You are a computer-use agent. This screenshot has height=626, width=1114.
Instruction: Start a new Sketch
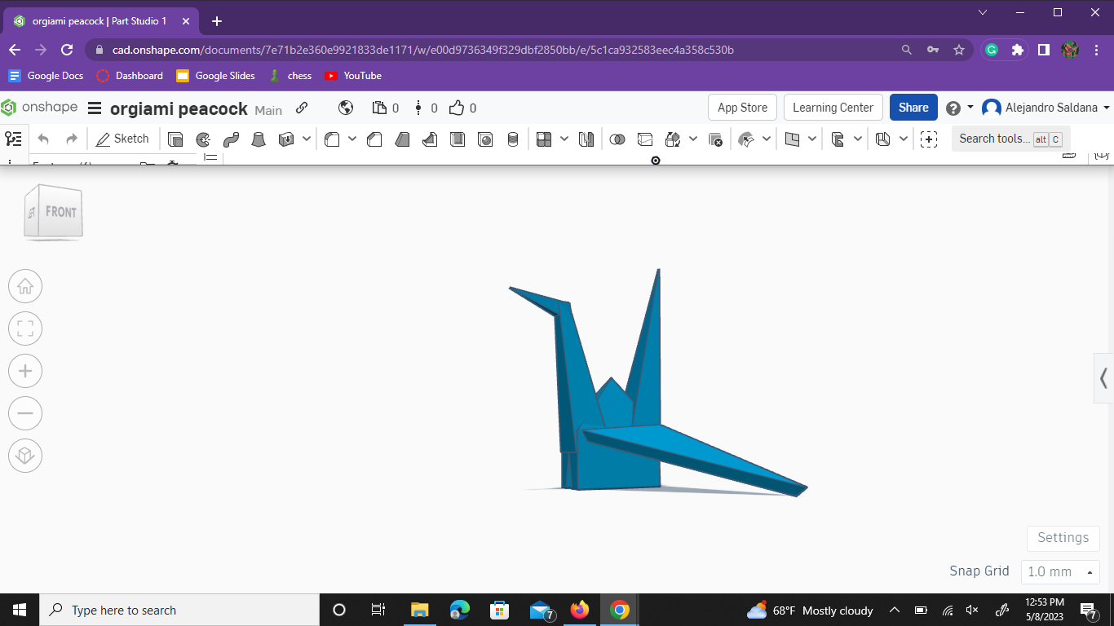(122, 139)
